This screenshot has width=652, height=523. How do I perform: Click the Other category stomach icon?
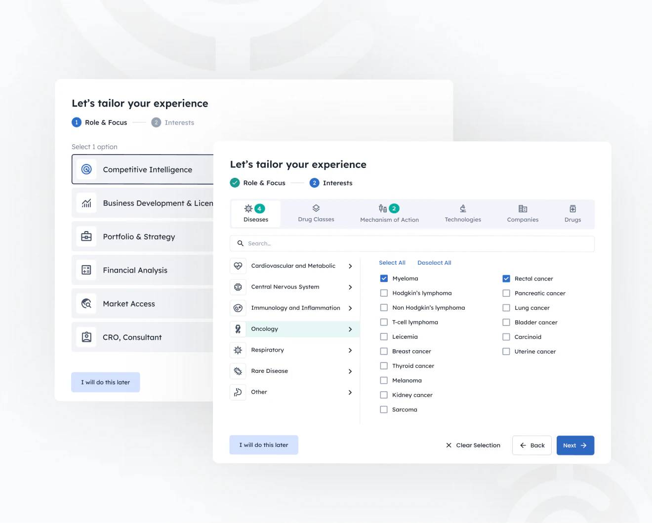[x=238, y=392]
